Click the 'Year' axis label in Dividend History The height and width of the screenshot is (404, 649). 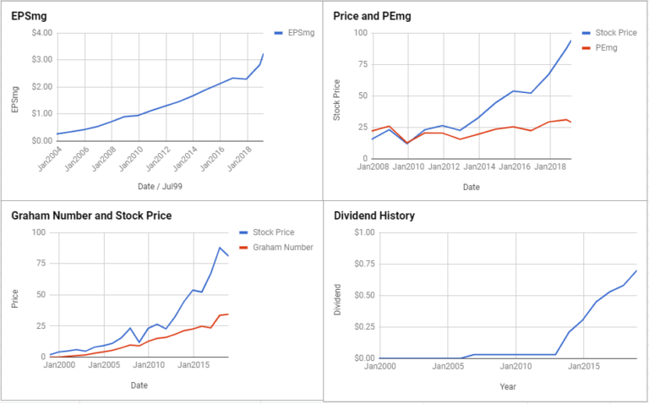click(x=507, y=386)
